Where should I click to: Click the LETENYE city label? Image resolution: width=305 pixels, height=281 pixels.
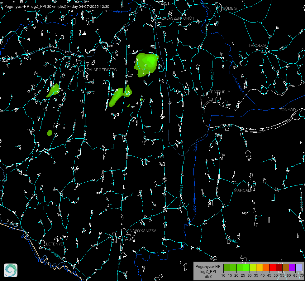55,244
